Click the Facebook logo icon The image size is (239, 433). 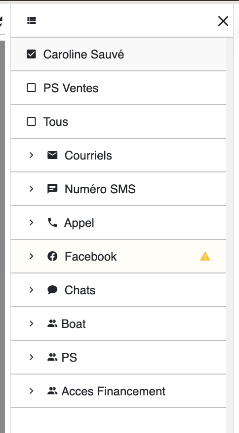click(52, 256)
